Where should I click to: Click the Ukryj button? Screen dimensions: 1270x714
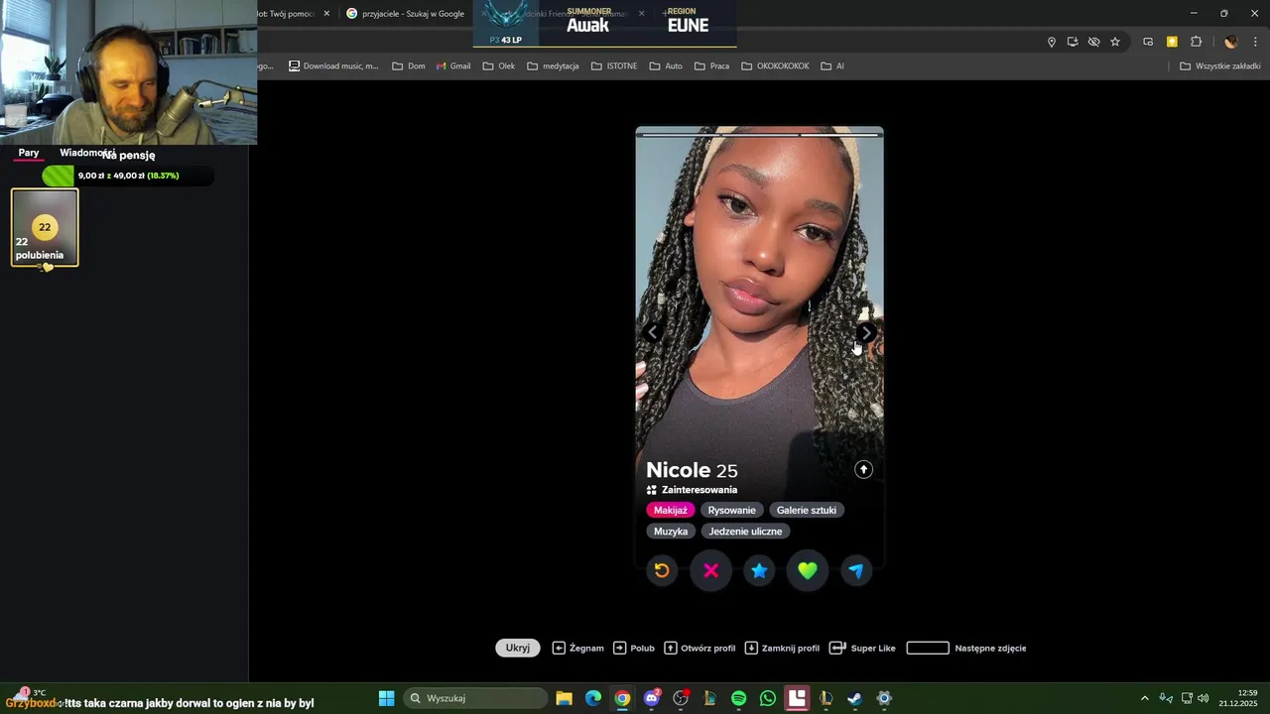coord(518,648)
